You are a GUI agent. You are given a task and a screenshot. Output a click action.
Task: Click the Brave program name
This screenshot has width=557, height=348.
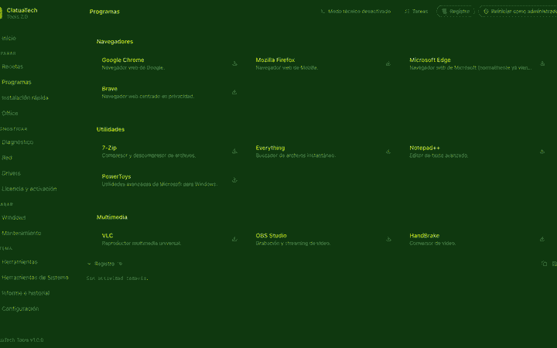pyautogui.click(x=109, y=89)
